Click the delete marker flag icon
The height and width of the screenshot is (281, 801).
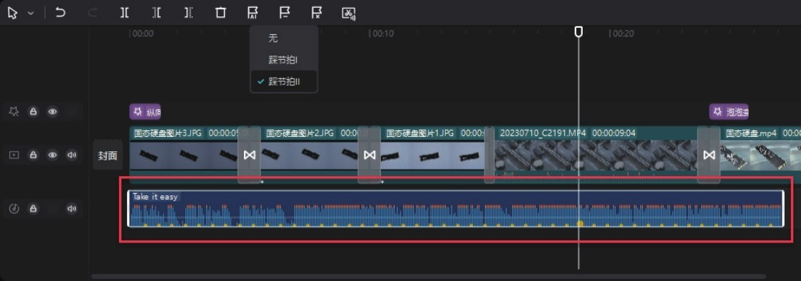pos(317,13)
